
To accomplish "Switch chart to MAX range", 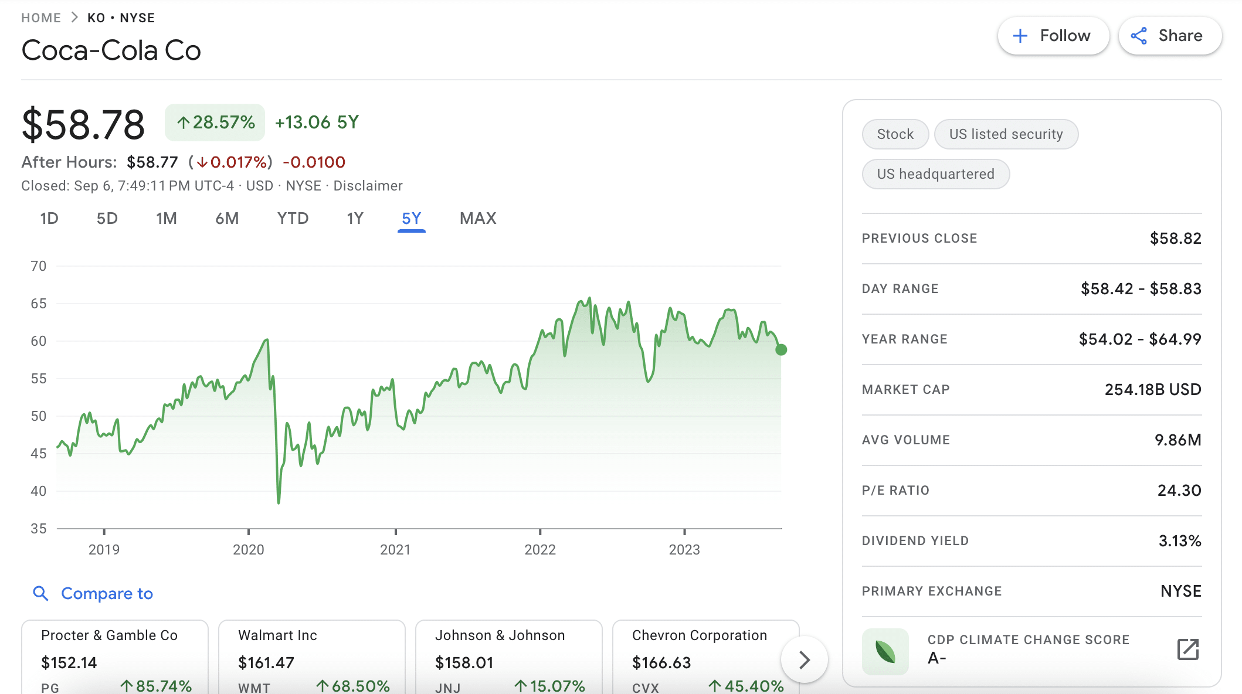I will tap(478, 219).
